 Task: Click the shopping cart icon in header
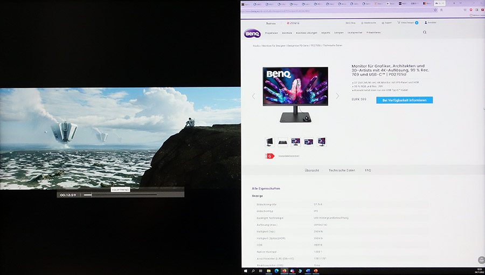click(x=399, y=23)
